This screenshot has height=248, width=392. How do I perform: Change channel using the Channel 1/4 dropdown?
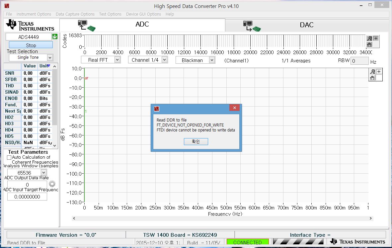tap(147, 59)
